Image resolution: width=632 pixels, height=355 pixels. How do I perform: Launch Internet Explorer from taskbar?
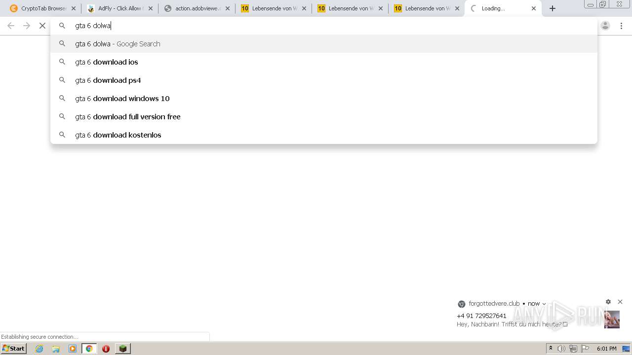pyautogui.click(x=39, y=349)
